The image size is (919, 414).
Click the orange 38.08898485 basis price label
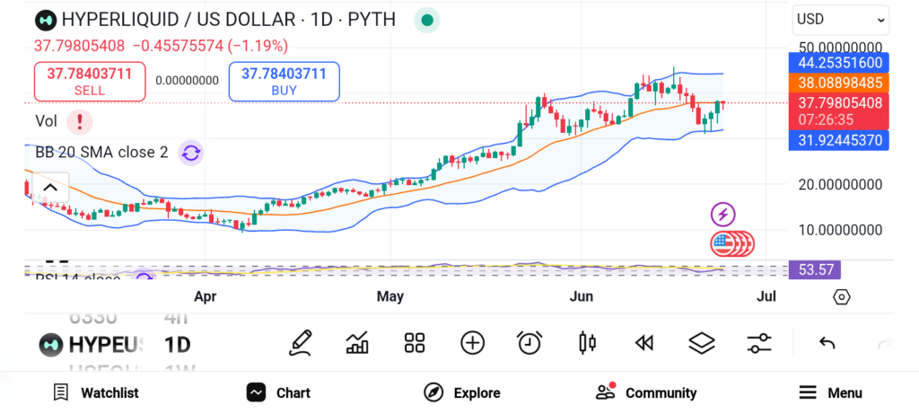tap(839, 83)
